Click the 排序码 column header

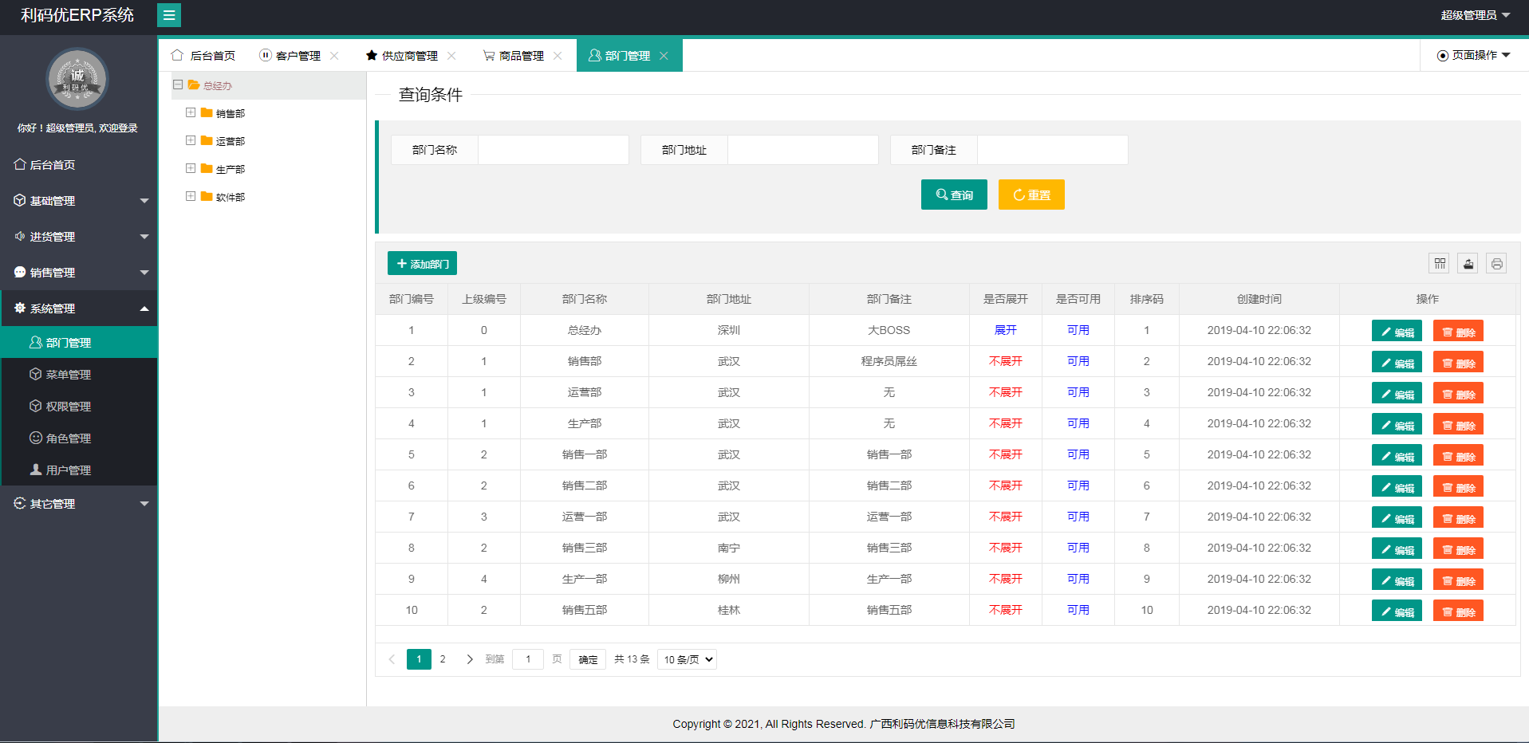[x=1147, y=299]
